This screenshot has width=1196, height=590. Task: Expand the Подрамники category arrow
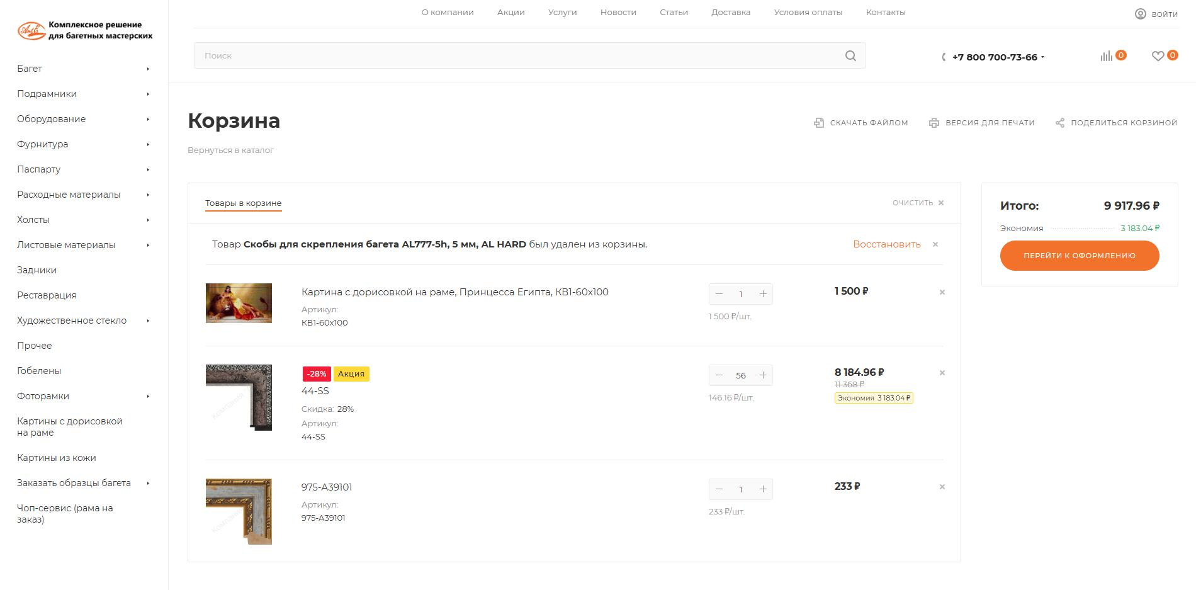148,94
